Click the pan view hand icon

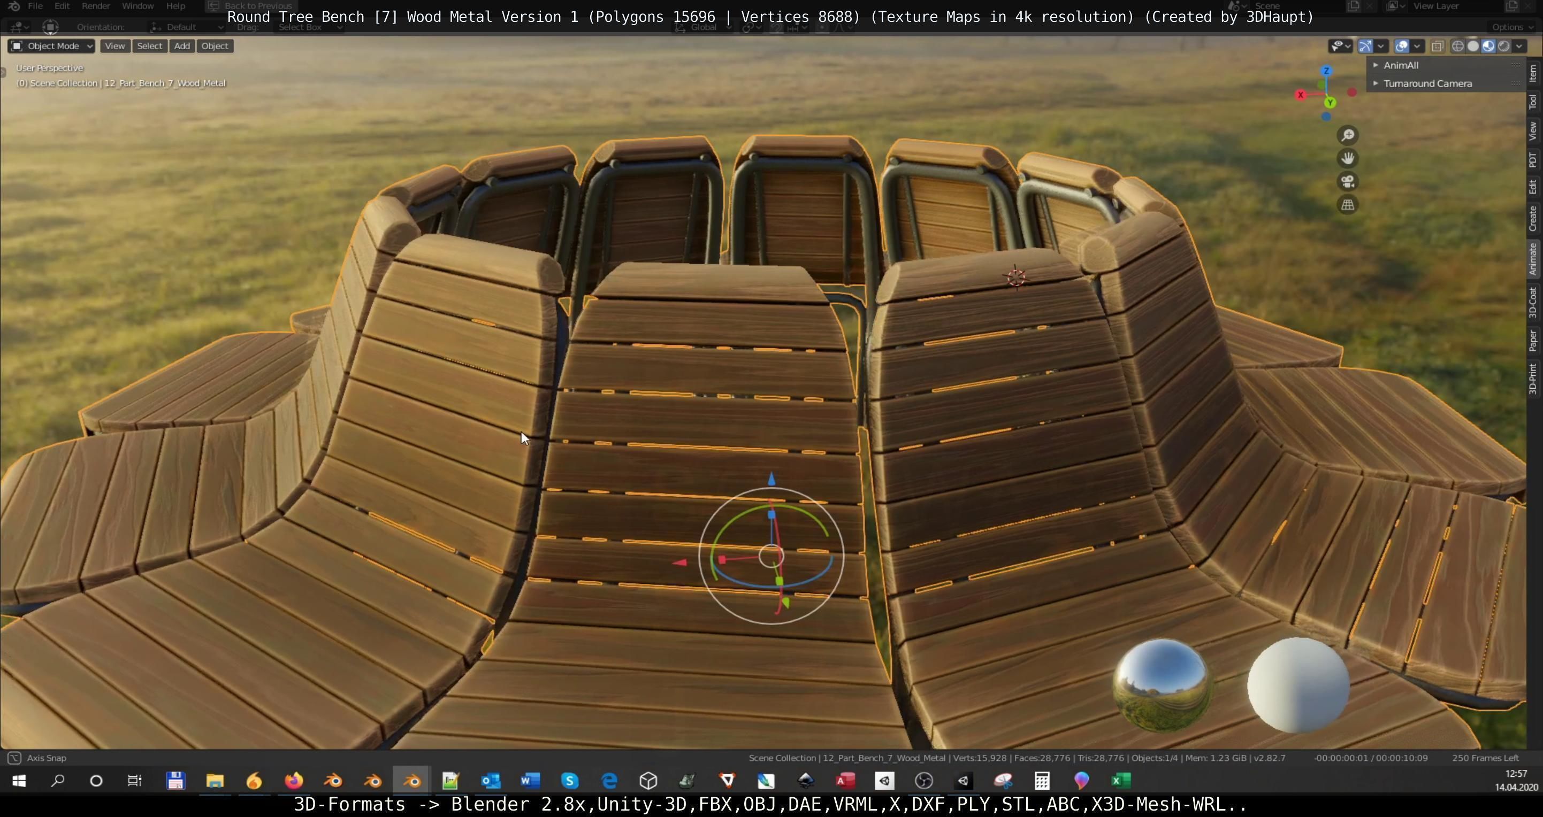coord(1348,159)
